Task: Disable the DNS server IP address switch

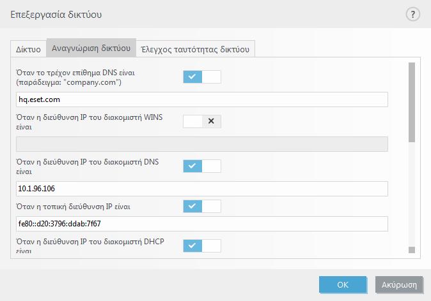Action: [x=202, y=166]
